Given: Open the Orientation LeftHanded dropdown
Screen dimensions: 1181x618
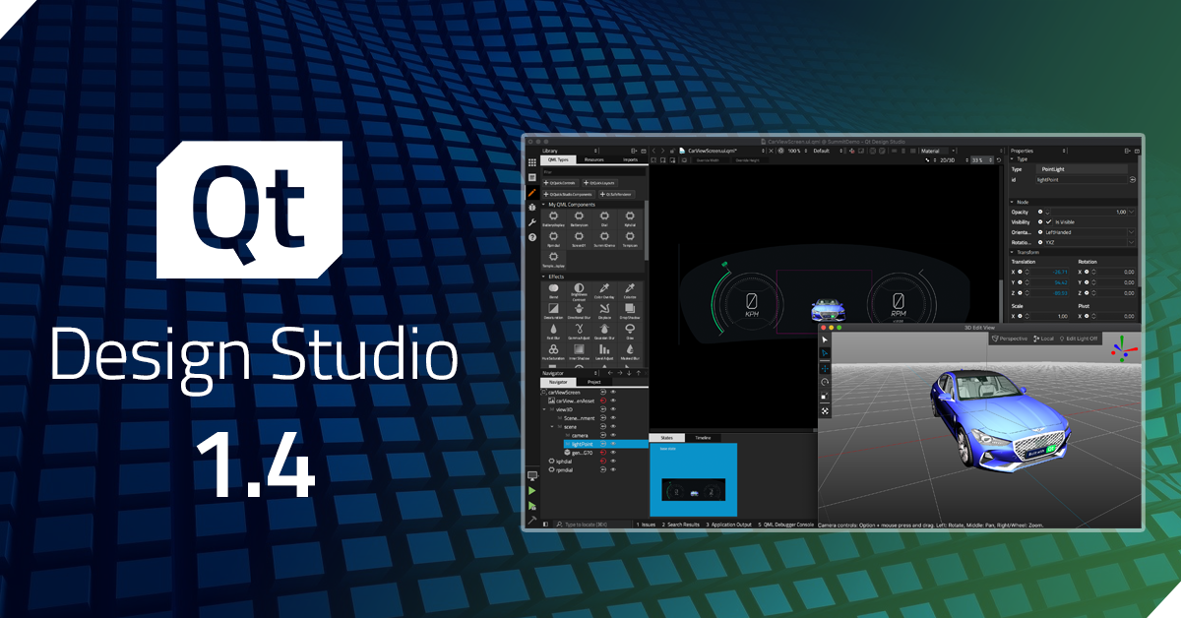Looking at the screenshot, I should point(1131,232).
